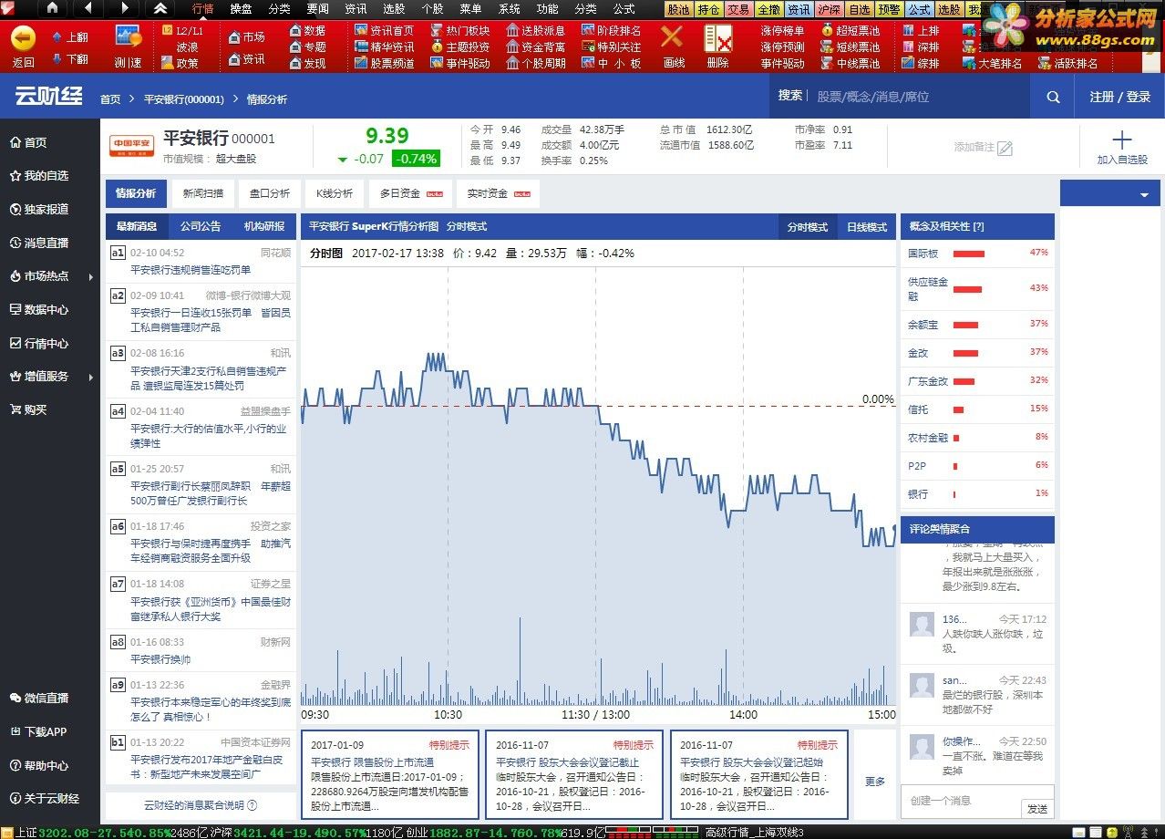Switch to 分时模式 button beside 日线模式
The image size is (1165, 839).
pyautogui.click(x=808, y=227)
